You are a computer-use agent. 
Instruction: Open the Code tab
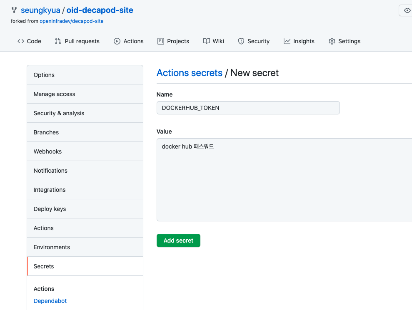click(x=30, y=41)
